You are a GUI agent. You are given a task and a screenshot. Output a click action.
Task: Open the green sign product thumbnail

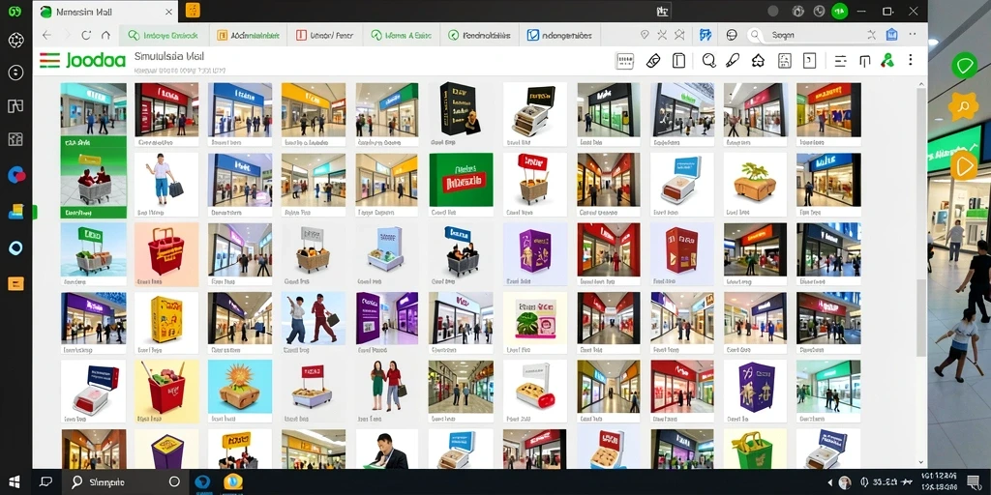pos(462,180)
